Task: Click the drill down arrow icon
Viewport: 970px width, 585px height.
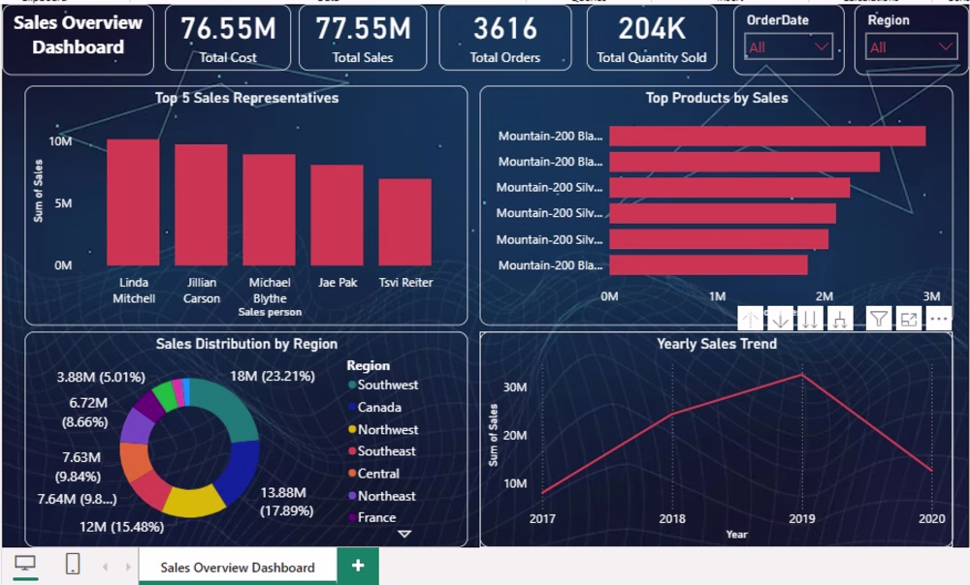Action: click(x=780, y=320)
